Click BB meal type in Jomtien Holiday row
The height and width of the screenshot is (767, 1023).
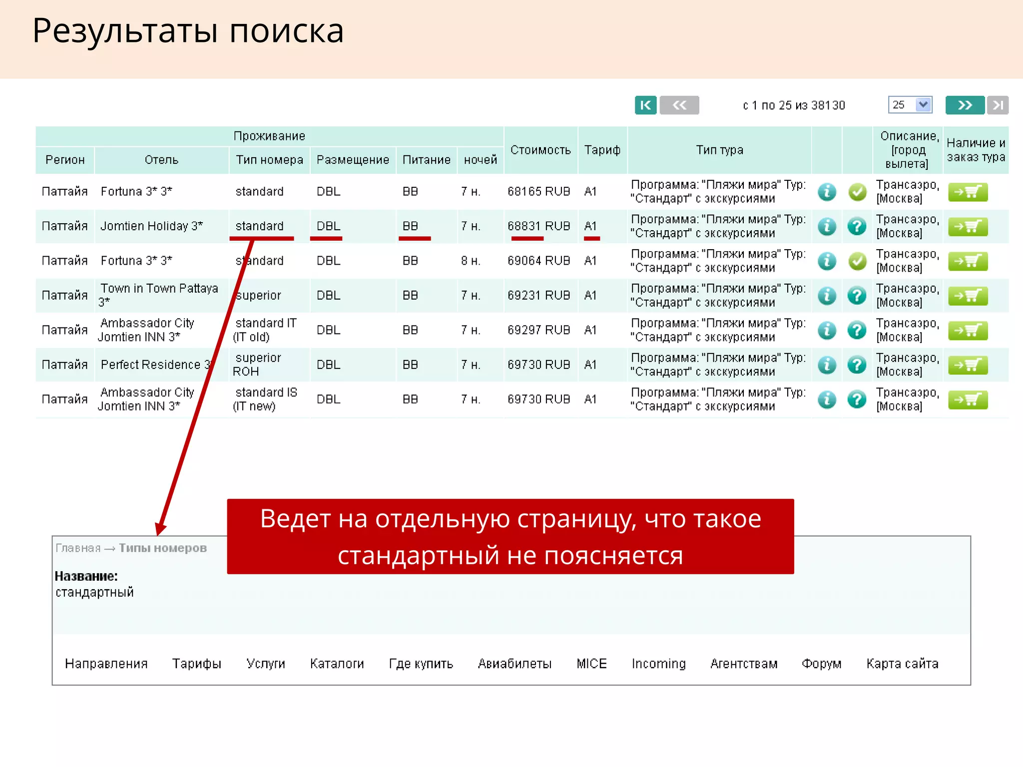click(410, 226)
